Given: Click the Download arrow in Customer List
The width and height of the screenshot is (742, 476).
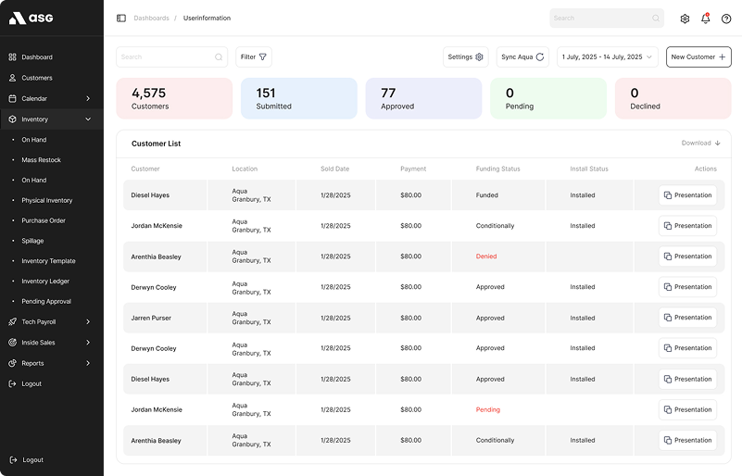Looking at the screenshot, I should (x=700, y=144).
